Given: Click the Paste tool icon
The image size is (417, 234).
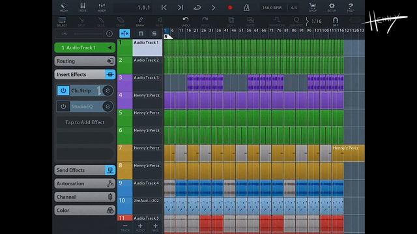Looking at the screenshot, I should tap(250, 21).
